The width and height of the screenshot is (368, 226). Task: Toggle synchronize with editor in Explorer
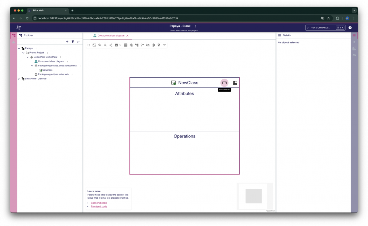click(78, 42)
